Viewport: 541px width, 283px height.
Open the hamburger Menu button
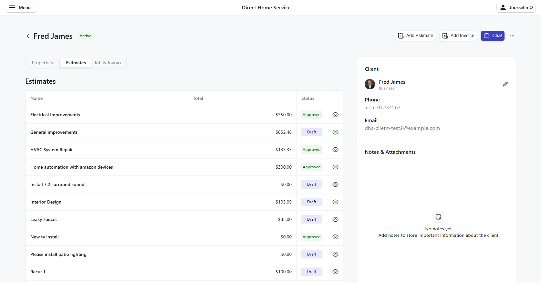pos(21,7)
